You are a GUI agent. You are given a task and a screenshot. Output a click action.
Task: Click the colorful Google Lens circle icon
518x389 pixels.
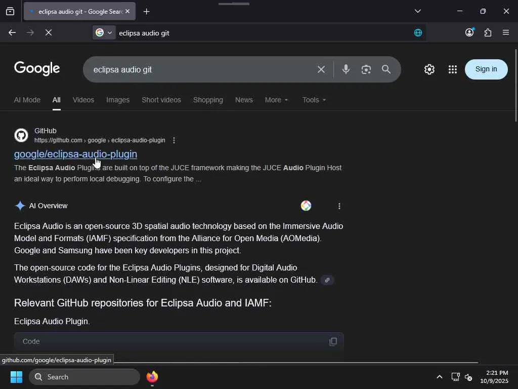[x=306, y=206]
